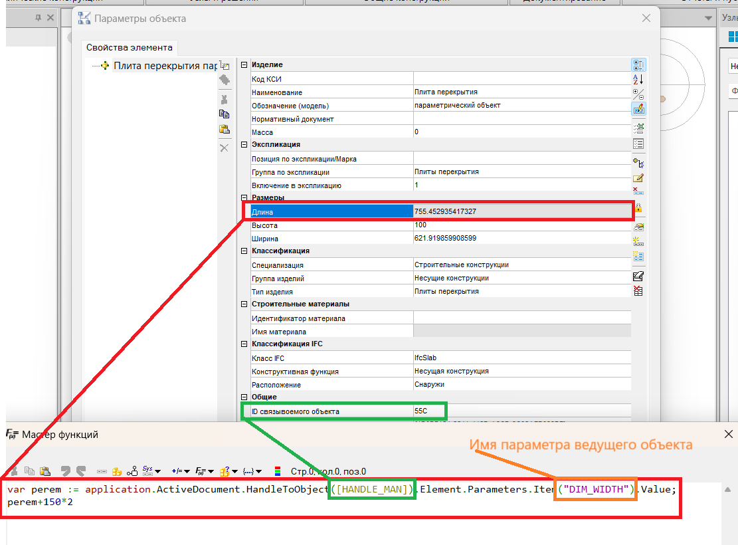This screenshot has width=738, height=545.
Task: Collapse the Классификация IFC group
Action: pyautogui.click(x=244, y=344)
